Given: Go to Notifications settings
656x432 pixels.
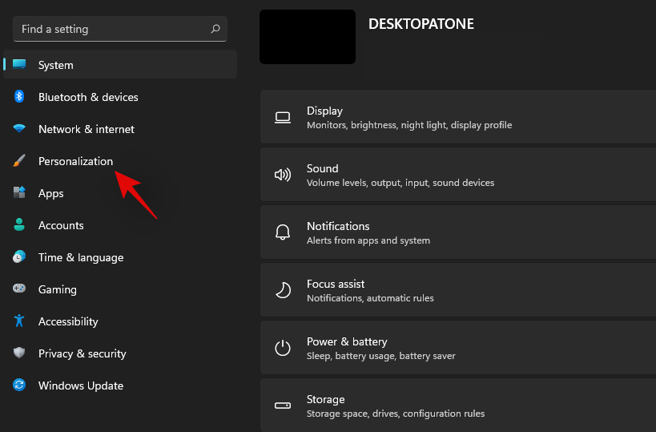Looking at the screenshot, I should [458, 232].
